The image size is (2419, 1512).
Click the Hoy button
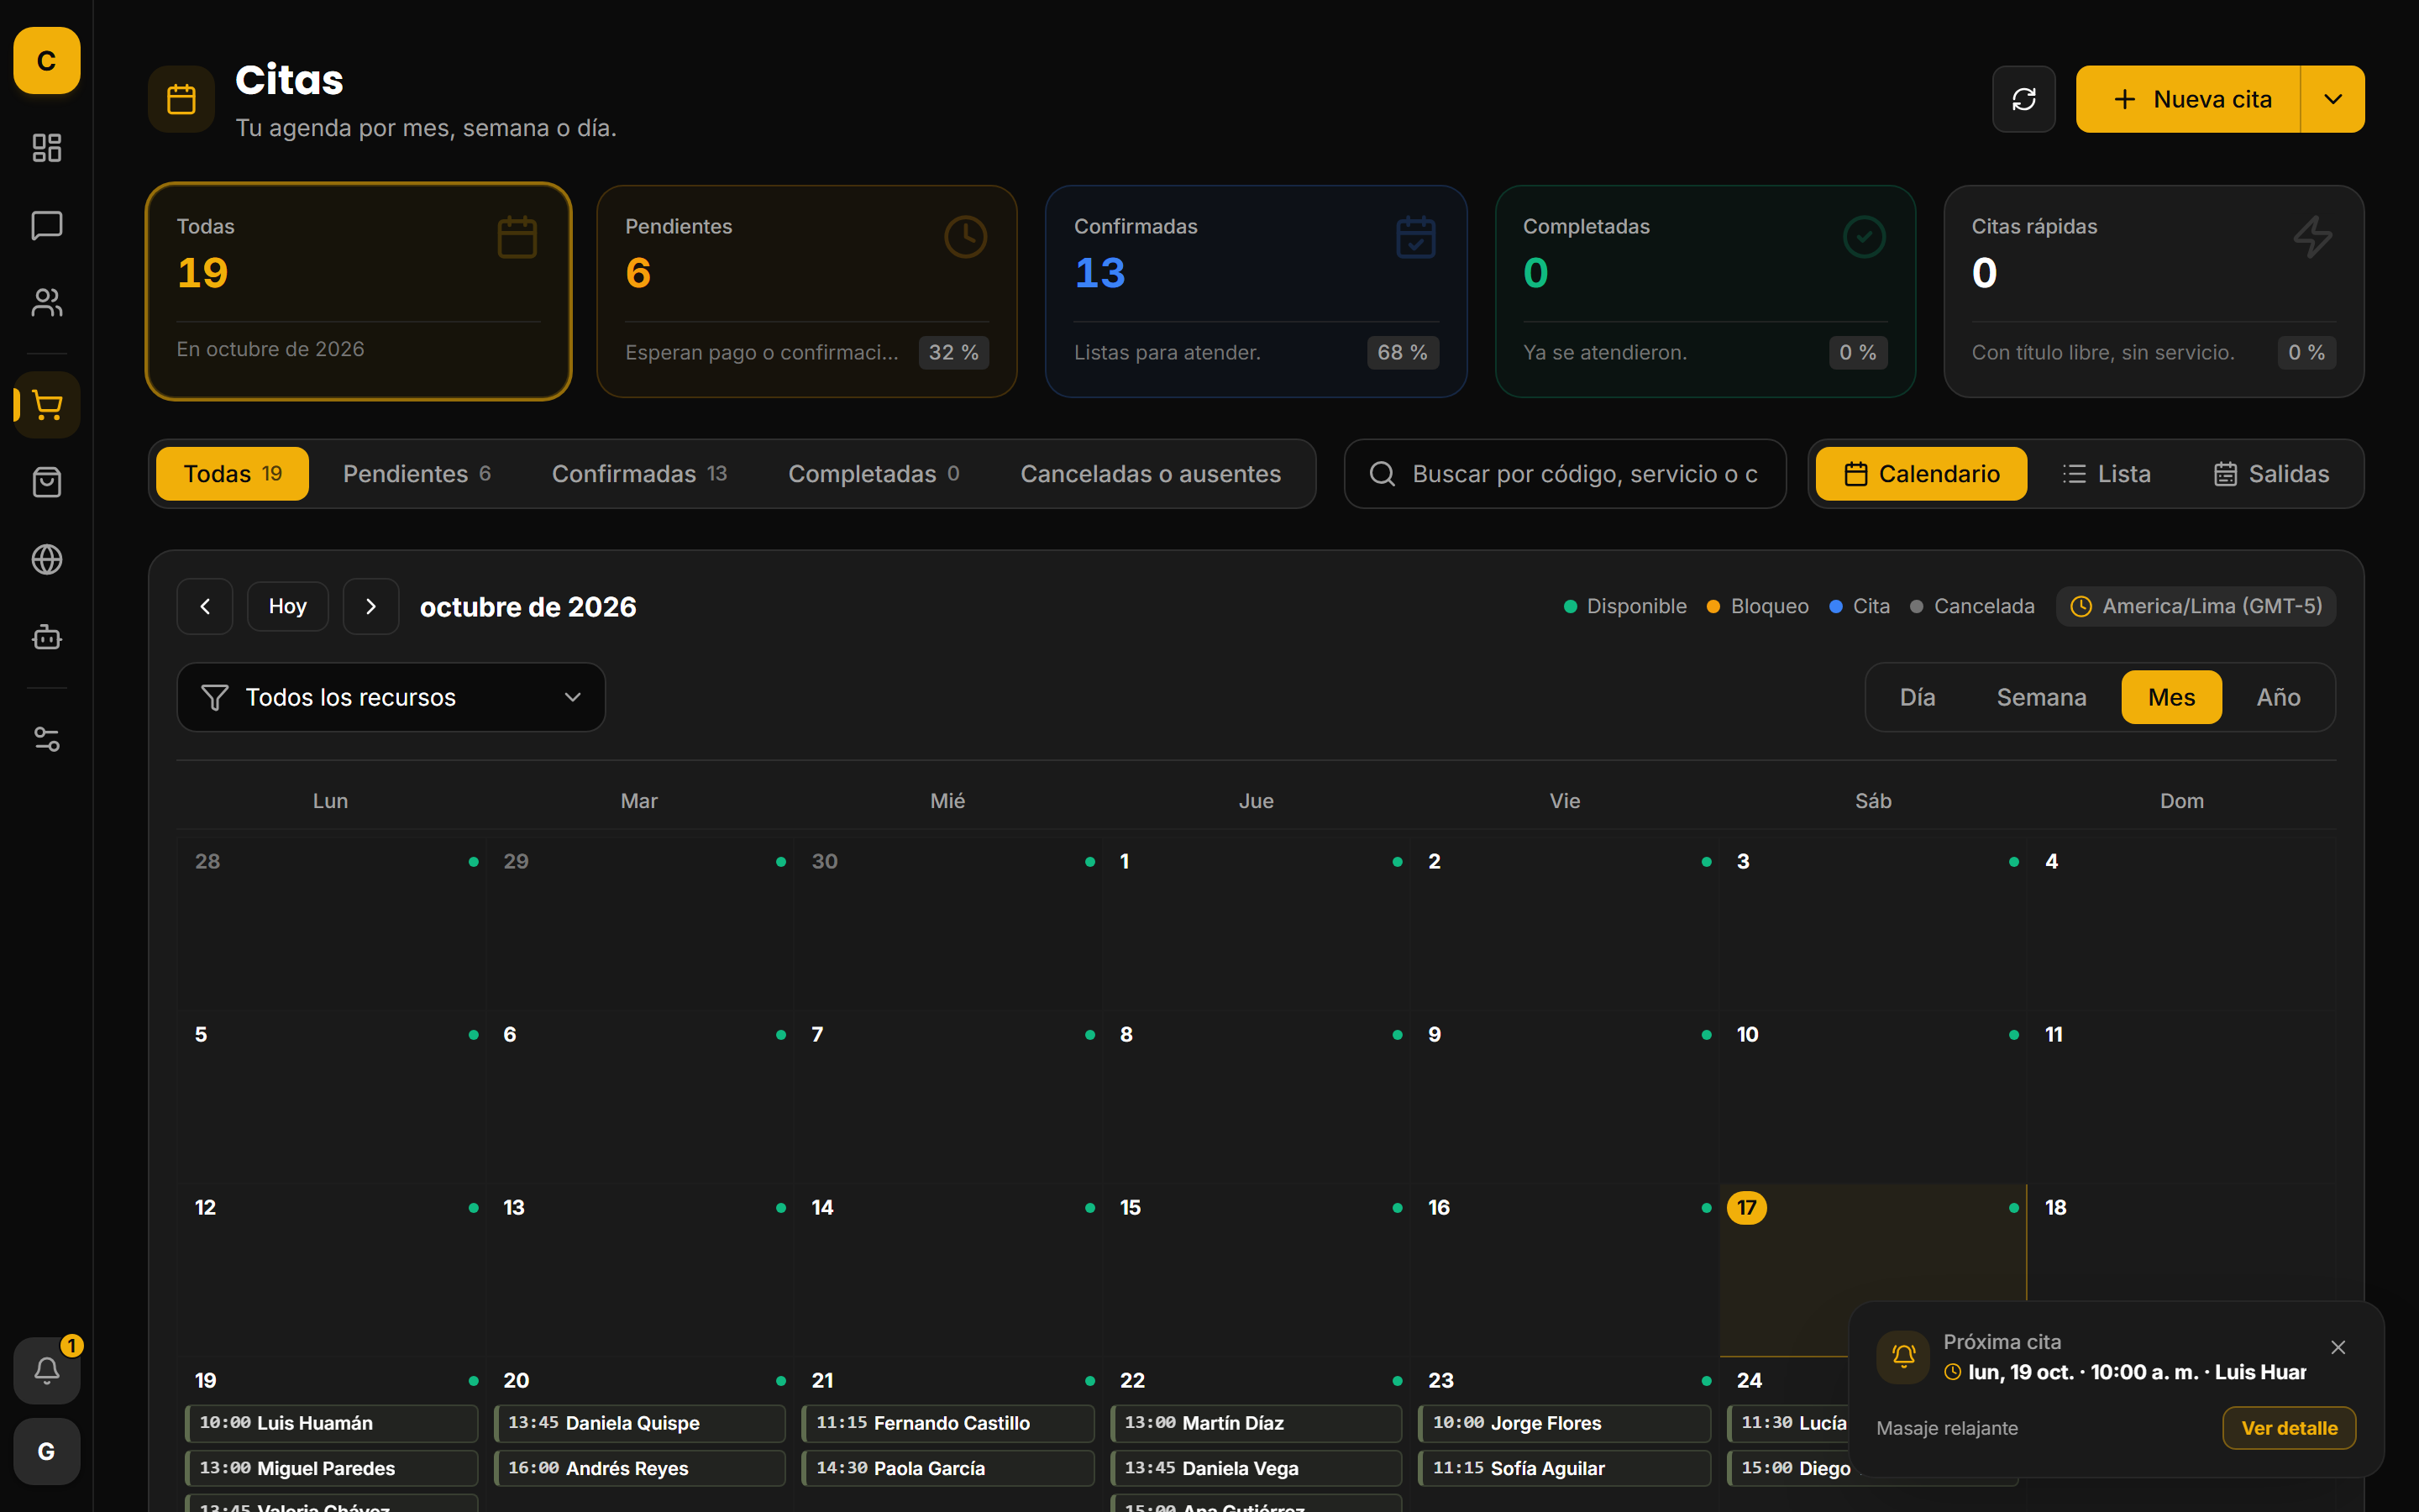point(288,606)
